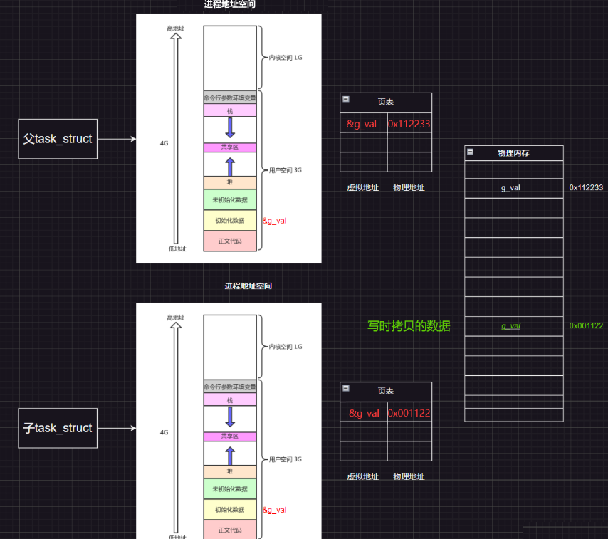Select the green 0x001122 label beside 物理内存
The width and height of the screenshot is (608, 539).
(x=586, y=325)
